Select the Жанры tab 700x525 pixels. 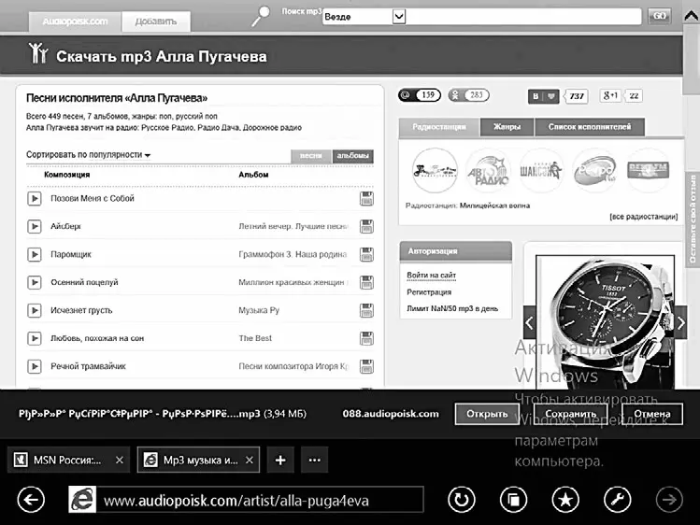coord(507,127)
